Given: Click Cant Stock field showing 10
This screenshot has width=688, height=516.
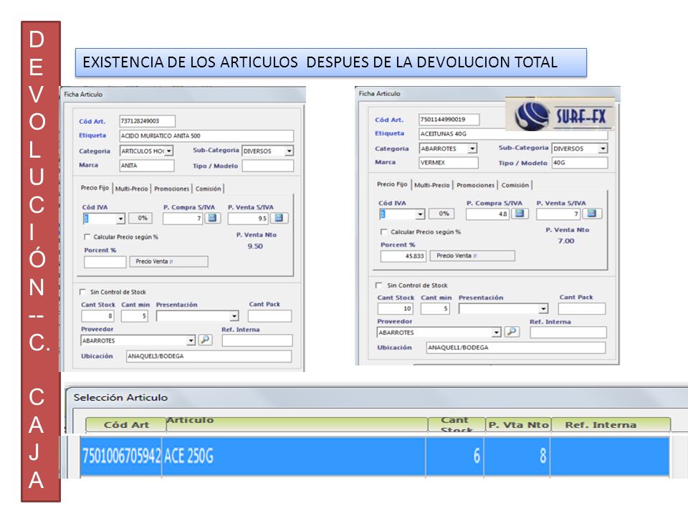Looking at the screenshot, I should (396, 308).
